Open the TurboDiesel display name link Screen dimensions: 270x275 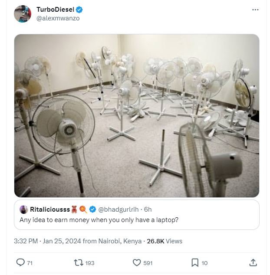pos(55,10)
